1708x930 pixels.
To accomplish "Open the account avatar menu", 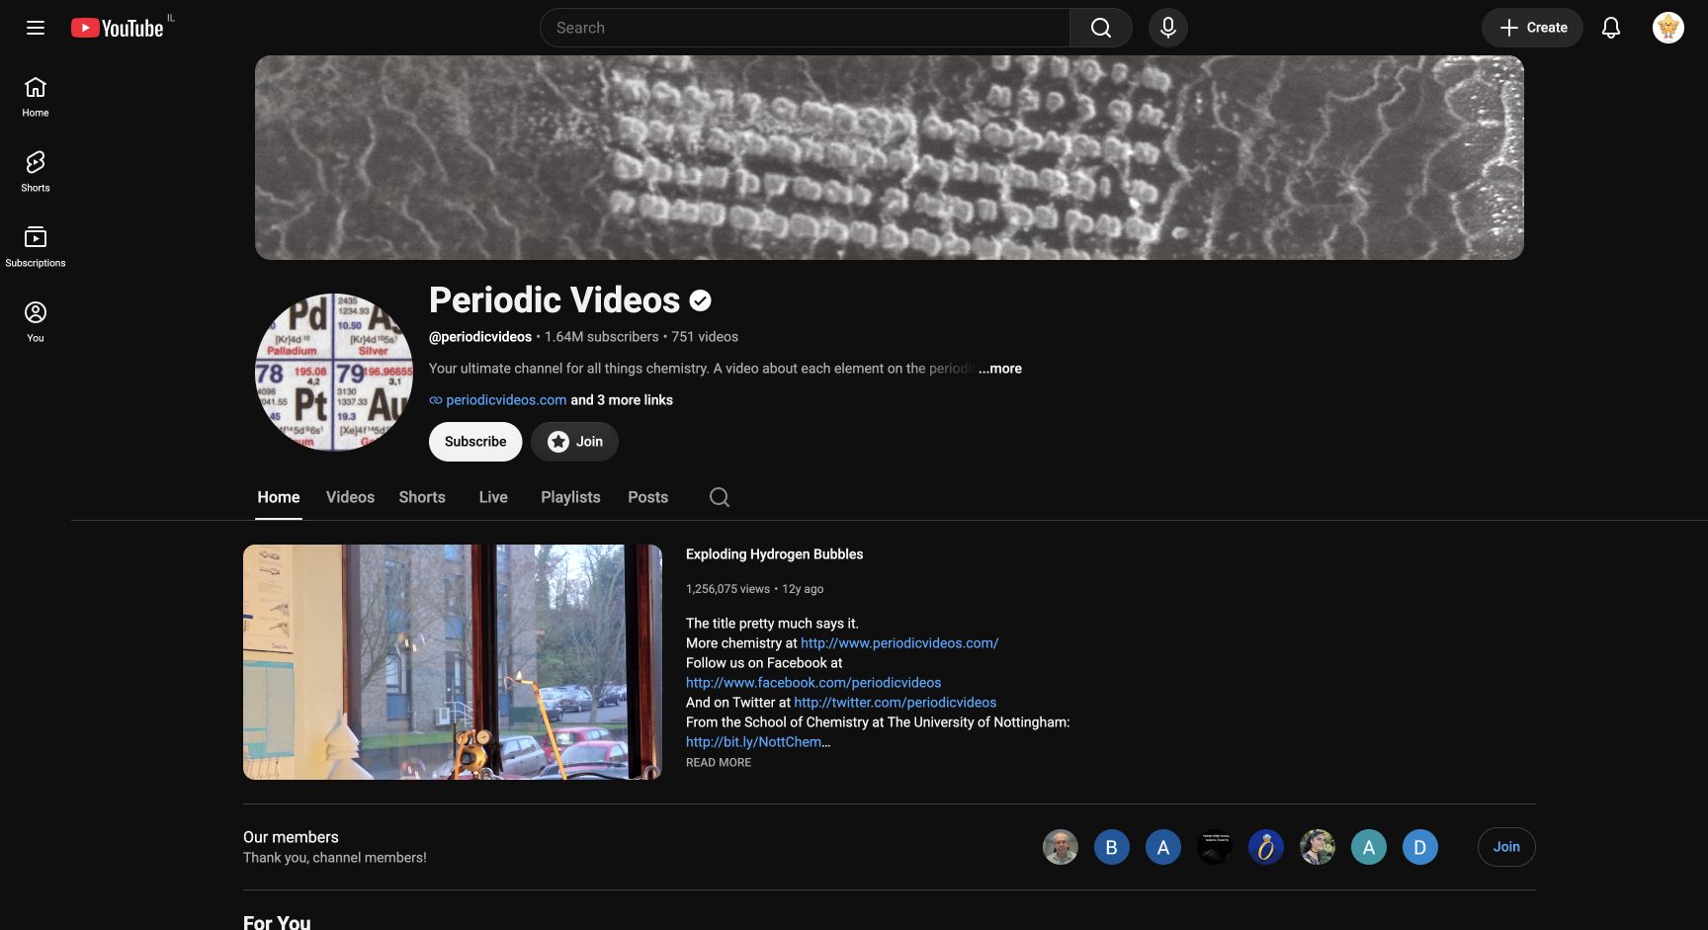I will (1667, 28).
